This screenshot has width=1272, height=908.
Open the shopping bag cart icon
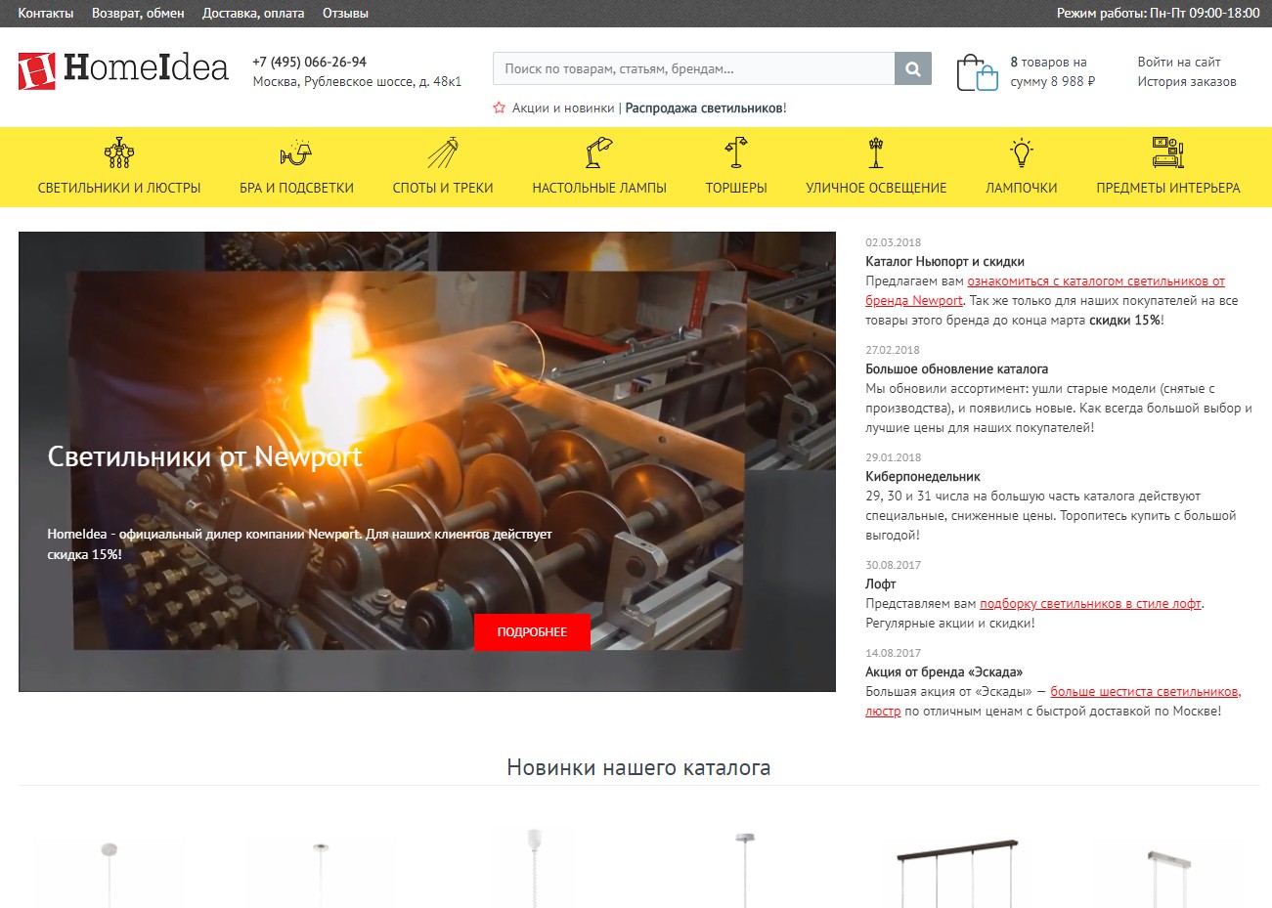point(977,72)
